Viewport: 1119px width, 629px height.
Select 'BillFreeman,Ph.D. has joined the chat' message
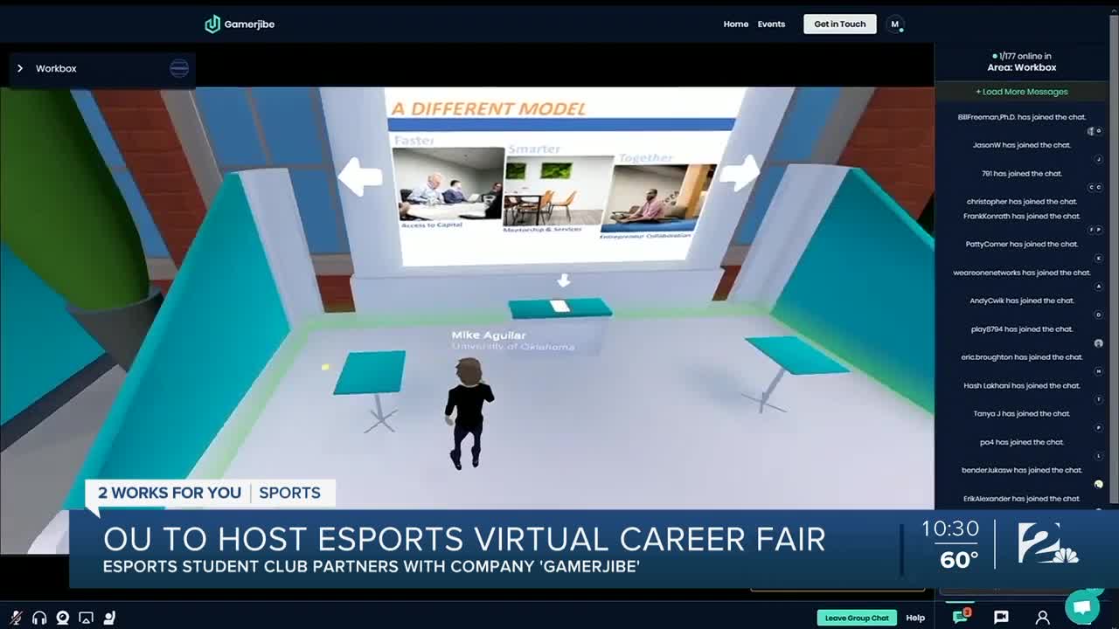point(1021,117)
